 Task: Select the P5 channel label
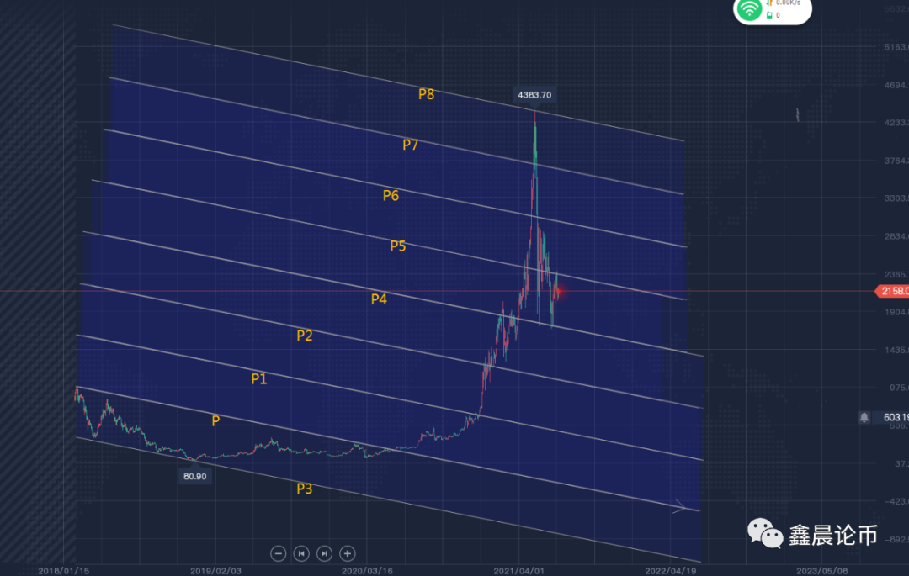(x=397, y=246)
